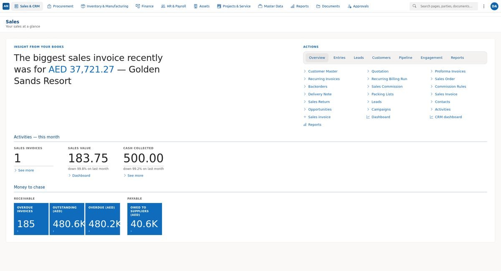This screenshot has height=271, width=501.
Task: Open the Overdue (AED) 480.2K tile
Action: pos(103,219)
